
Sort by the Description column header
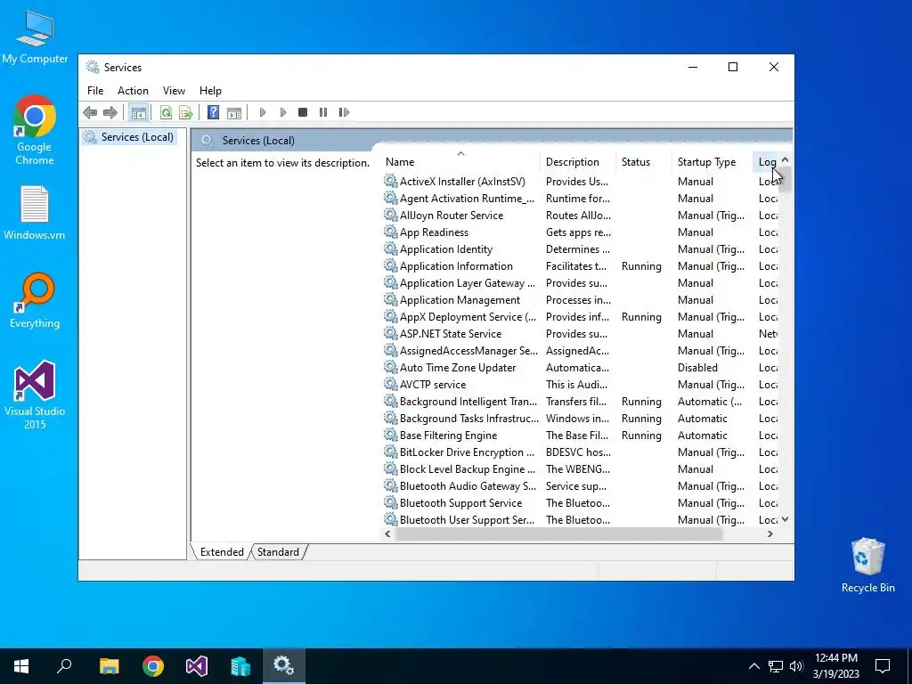[578, 162]
